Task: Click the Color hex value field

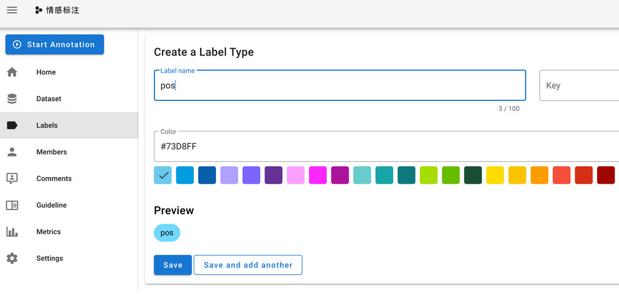Action: [x=386, y=146]
